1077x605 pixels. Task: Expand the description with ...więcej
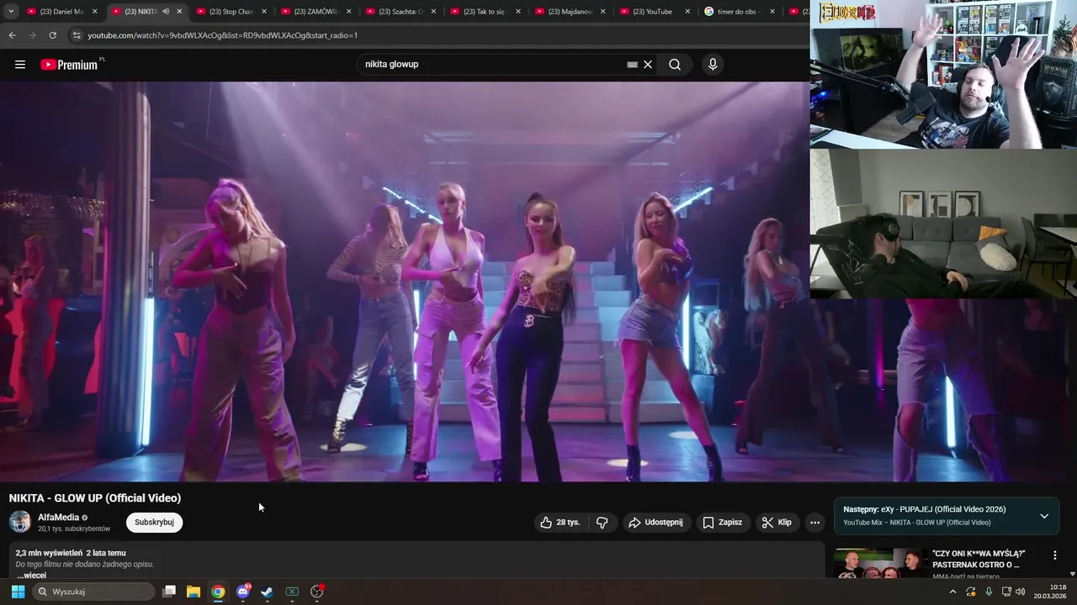tap(32, 576)
